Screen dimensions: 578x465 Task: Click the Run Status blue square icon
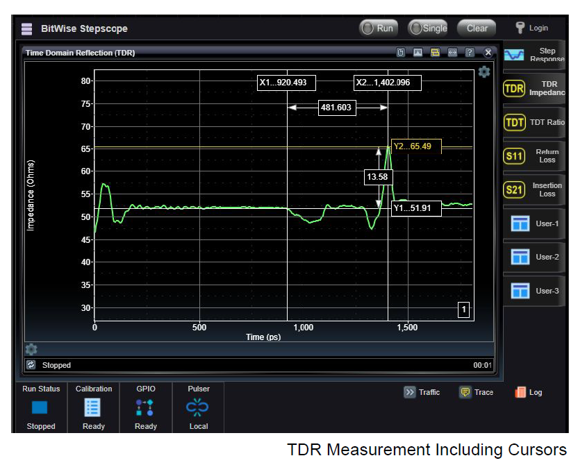pyautogui.click(x=40, y=407)
